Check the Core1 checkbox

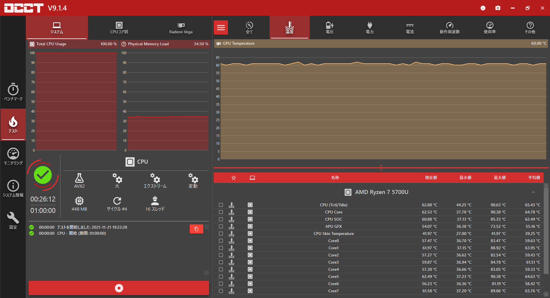[x=221, y=248]
